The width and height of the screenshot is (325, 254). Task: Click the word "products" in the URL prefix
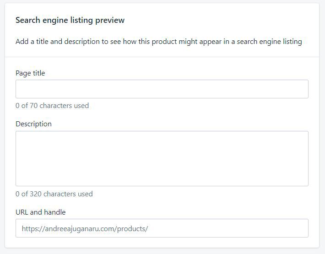(x=130, y=229)
